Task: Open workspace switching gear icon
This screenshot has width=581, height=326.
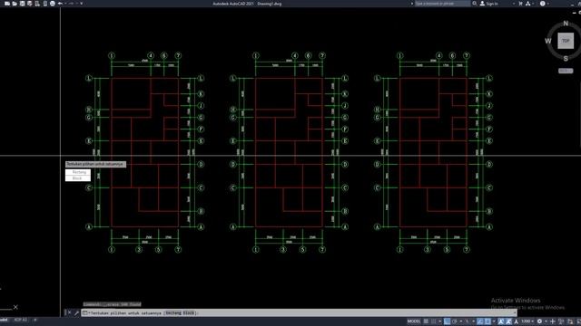Action: click(x=539, y=321)
